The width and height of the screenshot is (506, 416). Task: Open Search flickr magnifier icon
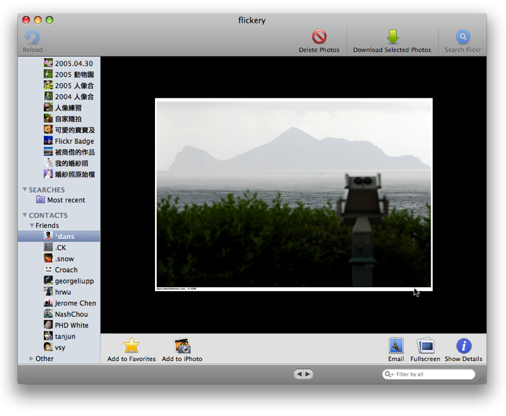(463, 37)
